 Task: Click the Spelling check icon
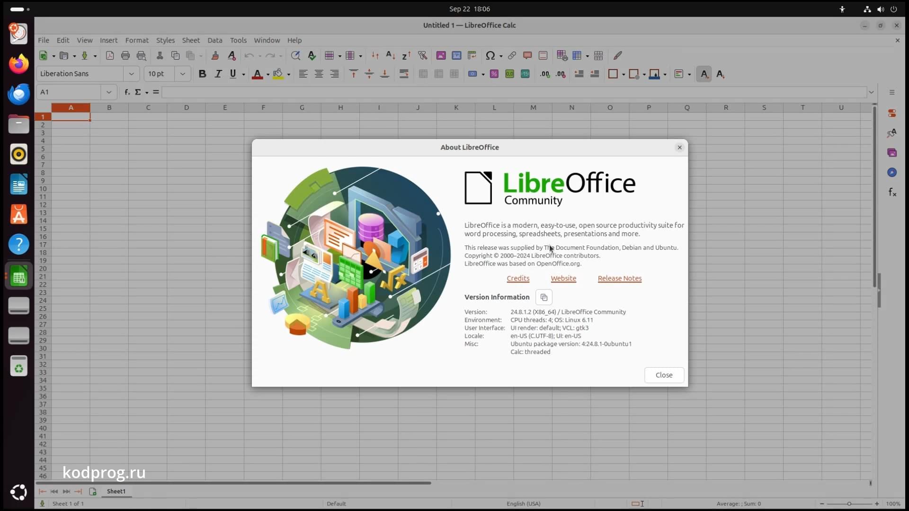click(x=312, y=56)
